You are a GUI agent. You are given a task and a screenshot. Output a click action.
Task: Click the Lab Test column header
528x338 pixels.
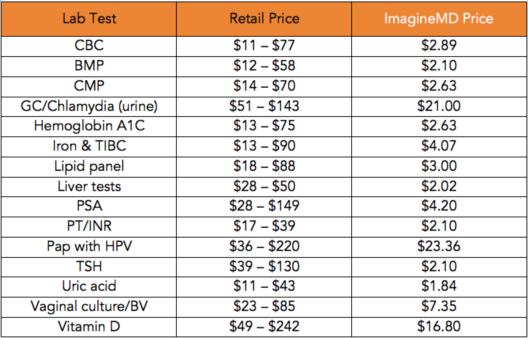(89, 18)
